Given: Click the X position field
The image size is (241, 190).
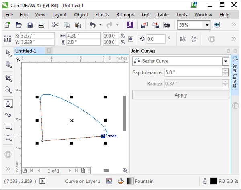Looking at the screenshot, I should pos(37,36).
